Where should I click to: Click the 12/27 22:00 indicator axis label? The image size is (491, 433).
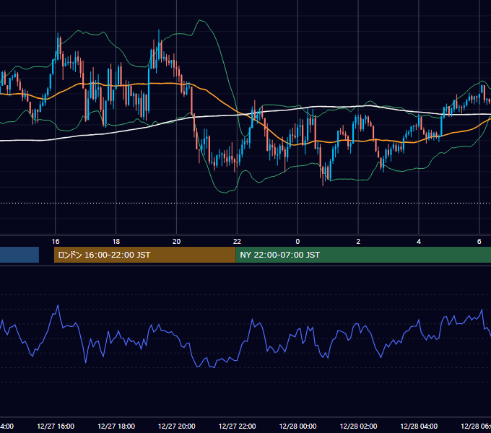pos(237,427)
